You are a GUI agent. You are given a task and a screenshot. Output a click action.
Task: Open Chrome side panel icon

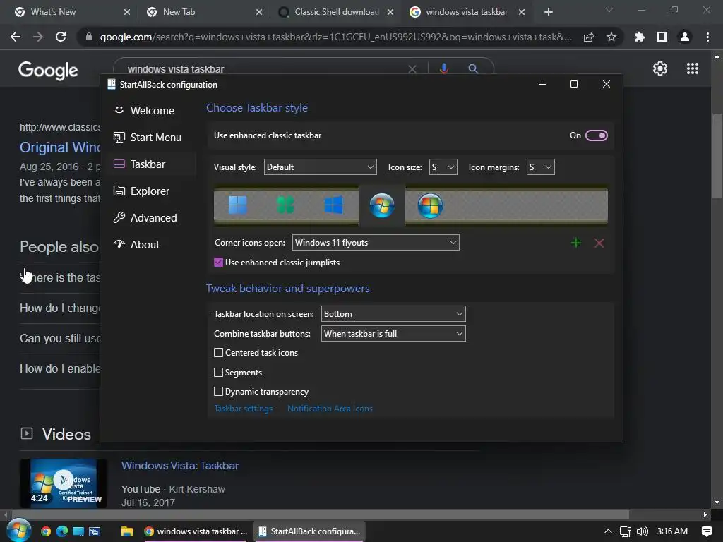(x=662, y=37)
